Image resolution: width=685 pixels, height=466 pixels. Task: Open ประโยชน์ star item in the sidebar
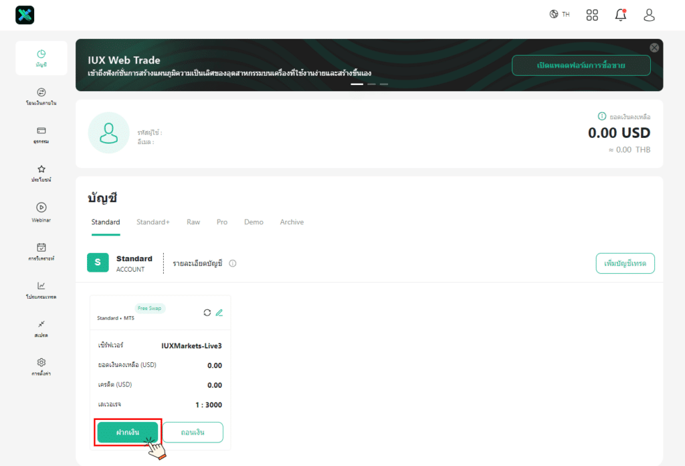[41, 173]
